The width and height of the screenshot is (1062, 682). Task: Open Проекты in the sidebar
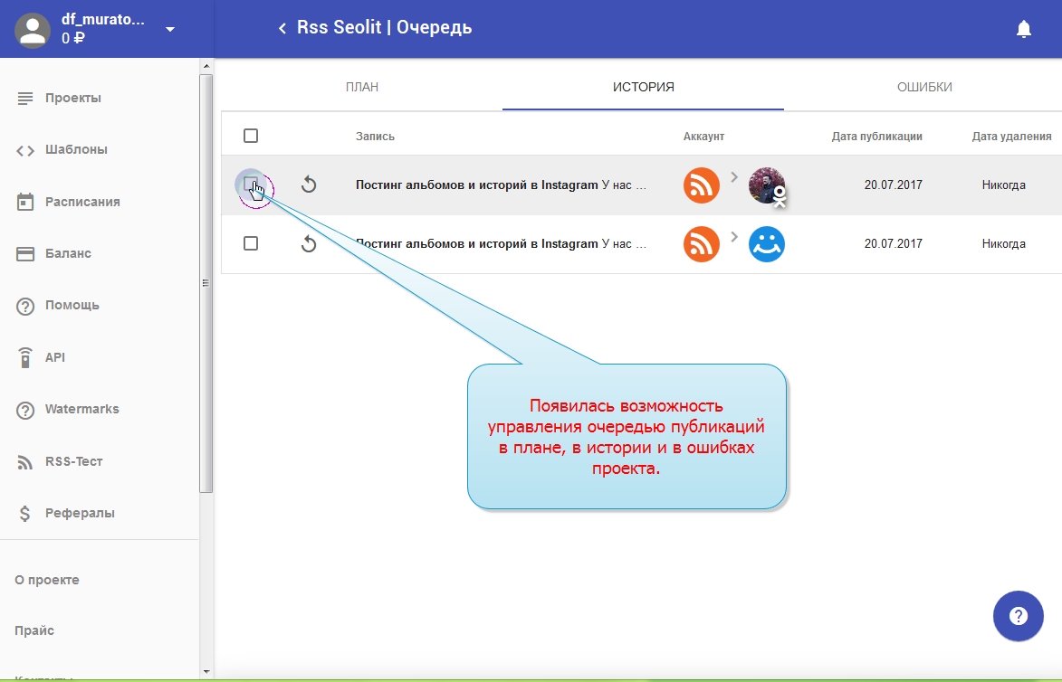pyautogui.click(x=73, y=98)
